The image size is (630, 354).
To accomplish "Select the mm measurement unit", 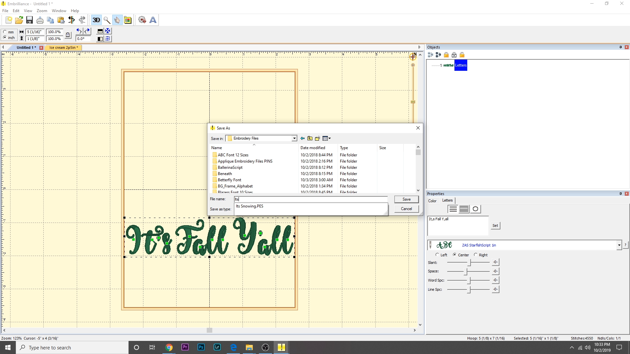I will (x=5, y=32).
